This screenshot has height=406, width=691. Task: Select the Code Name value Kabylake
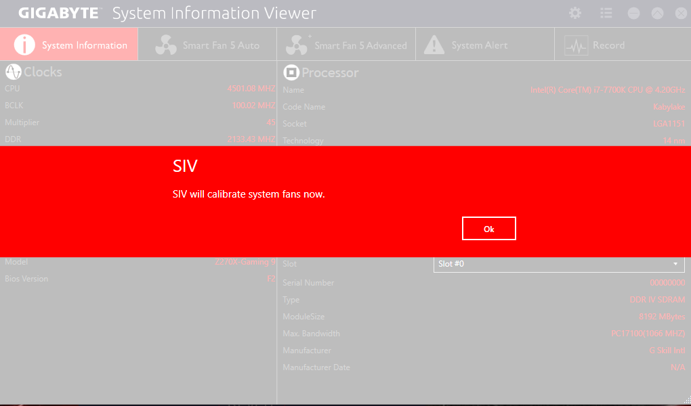[669, 107]
